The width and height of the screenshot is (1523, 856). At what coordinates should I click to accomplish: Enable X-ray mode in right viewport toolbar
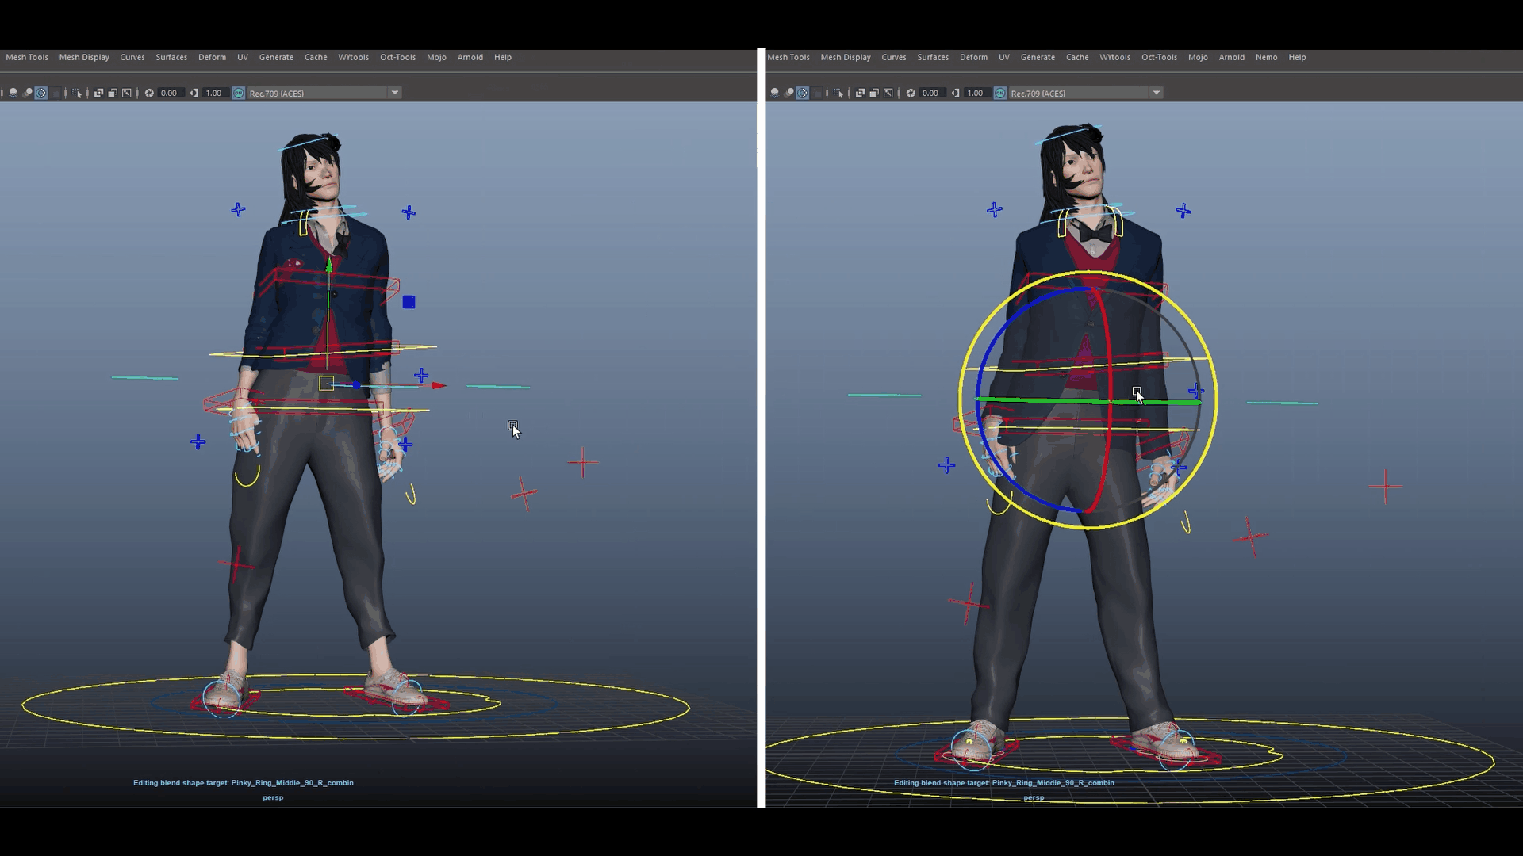point(860,93)
